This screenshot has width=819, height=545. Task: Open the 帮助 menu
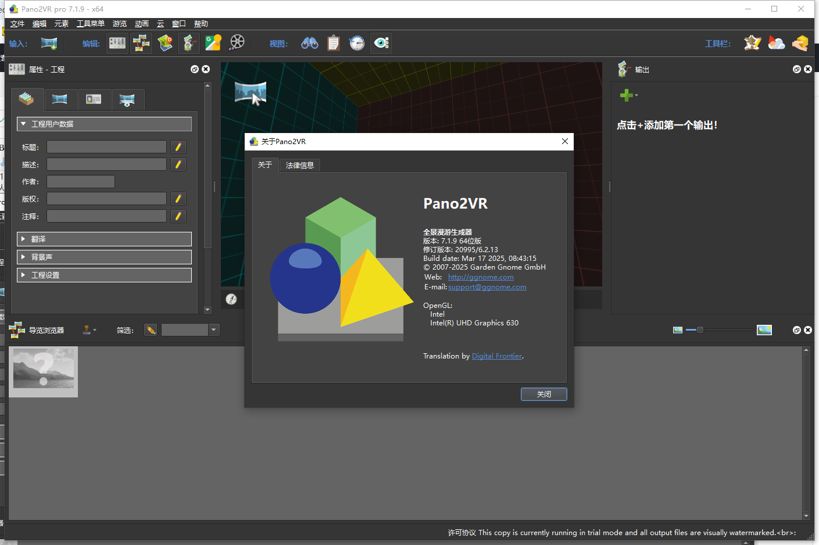click(x=201, y=24)
